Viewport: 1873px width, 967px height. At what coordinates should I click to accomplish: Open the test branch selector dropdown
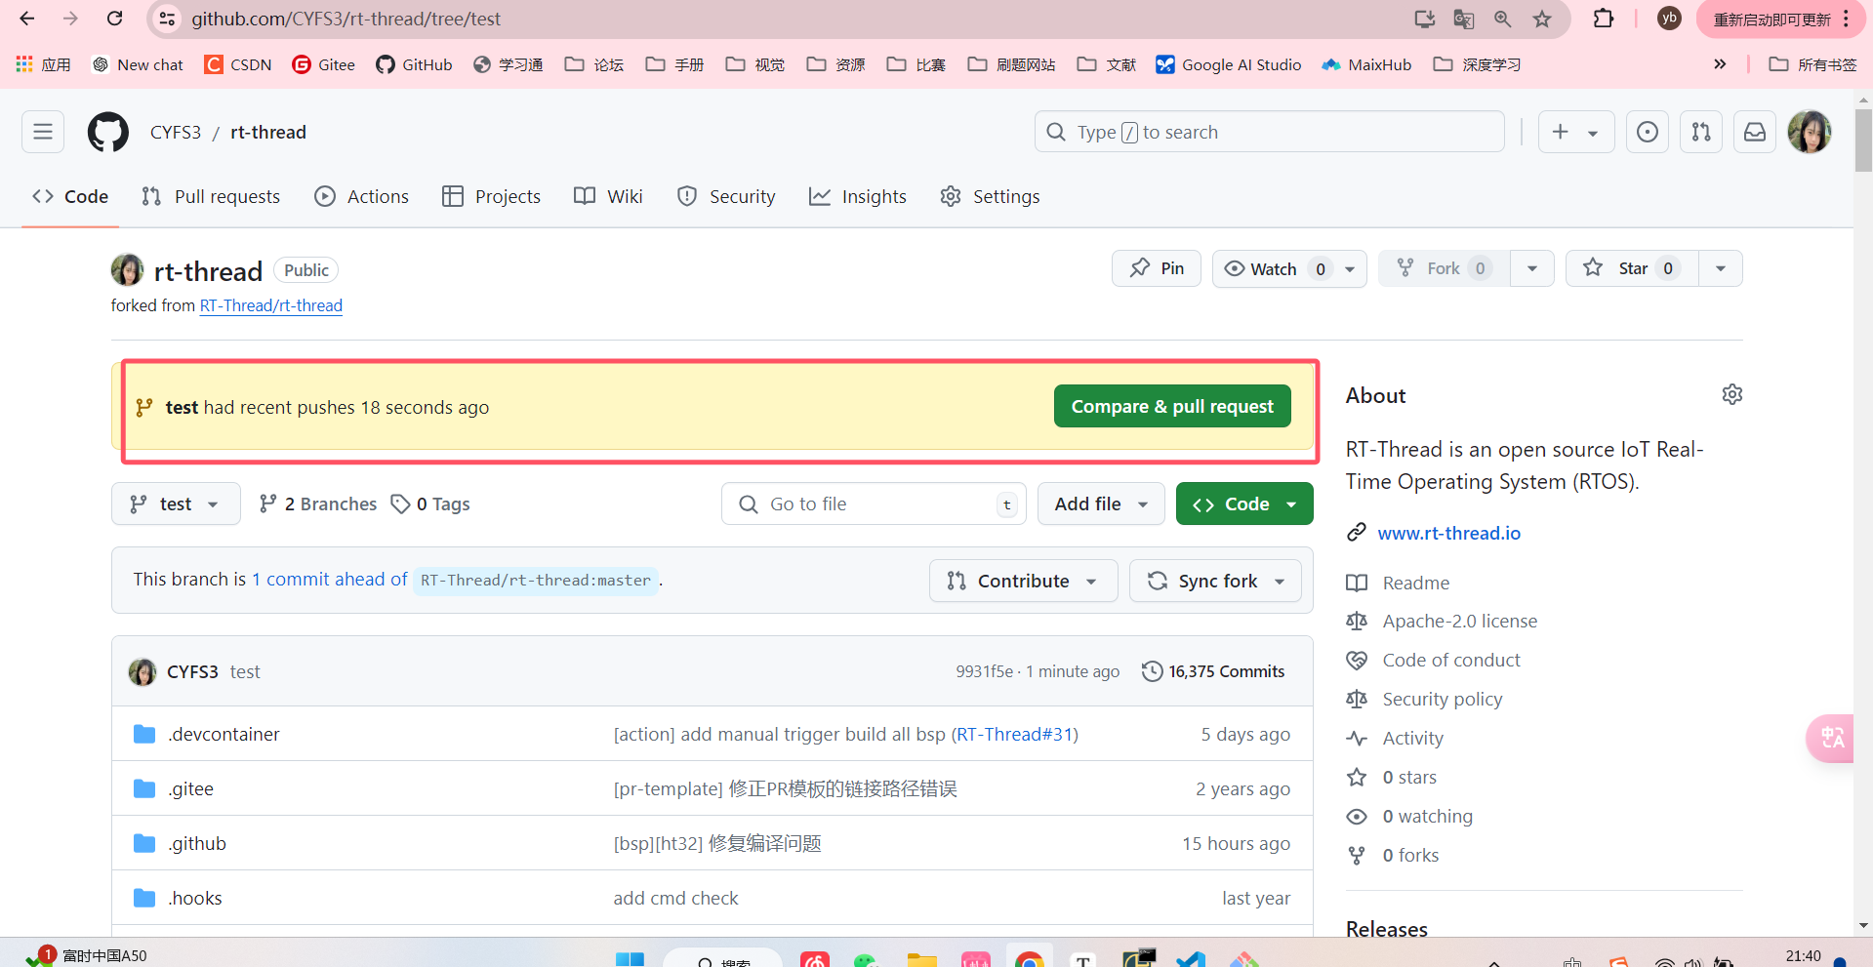(176, 504)
